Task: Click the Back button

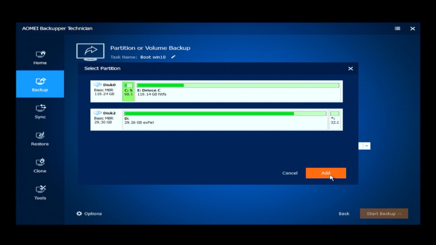Action: (344, 214)
